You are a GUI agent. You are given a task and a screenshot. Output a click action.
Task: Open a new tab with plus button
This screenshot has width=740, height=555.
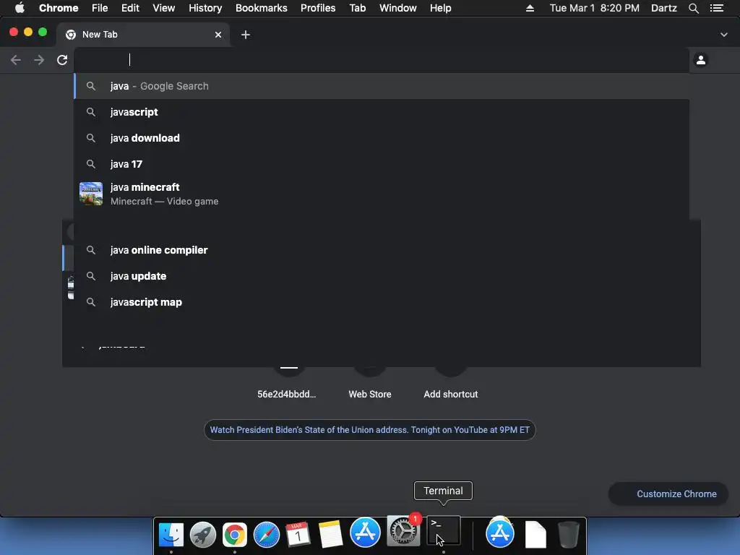click(x=246, y=35)
